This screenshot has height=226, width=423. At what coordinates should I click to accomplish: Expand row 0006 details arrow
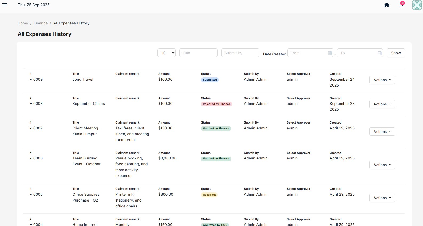31,158
